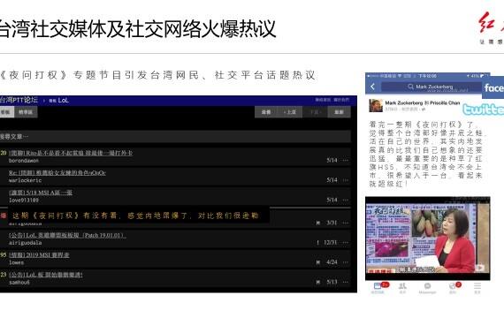Click the Mark Zuckerberg profile avatar
504x318 pixels.
coord(376,106)
